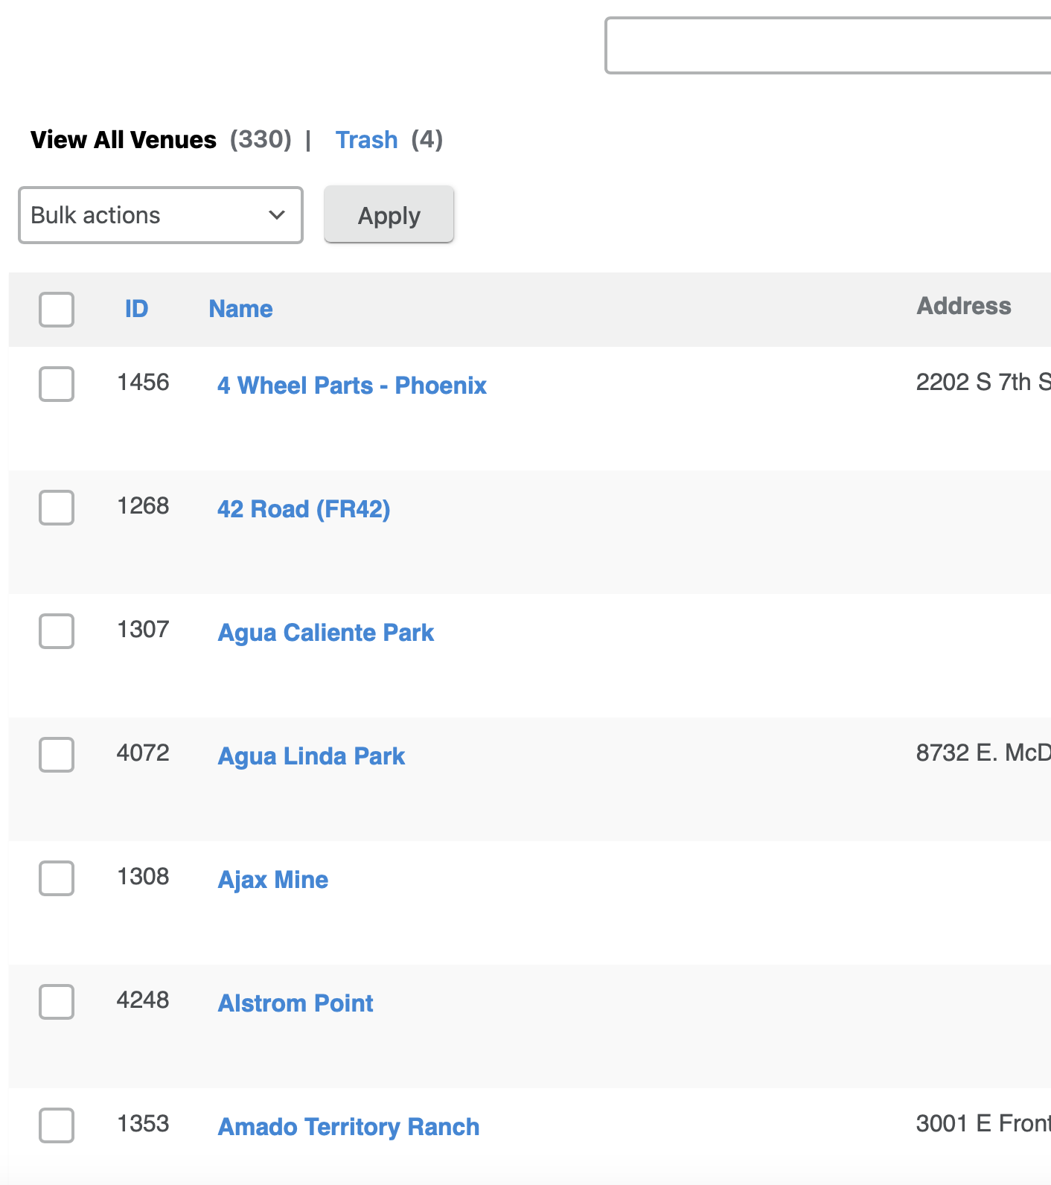Tick the Agua Caliente Park checkbox
This screenshot has width=1051, height=1185.
tap(57, 631)
